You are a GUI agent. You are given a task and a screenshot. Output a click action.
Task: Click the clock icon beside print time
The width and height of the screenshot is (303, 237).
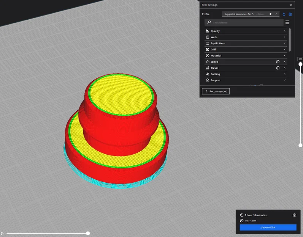241,215
